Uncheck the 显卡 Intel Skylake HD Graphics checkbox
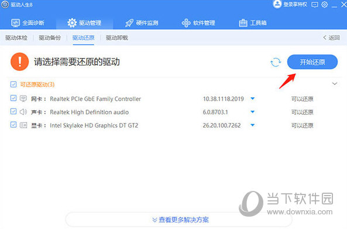Screen dimensions: 347x229 pos(13,125)
